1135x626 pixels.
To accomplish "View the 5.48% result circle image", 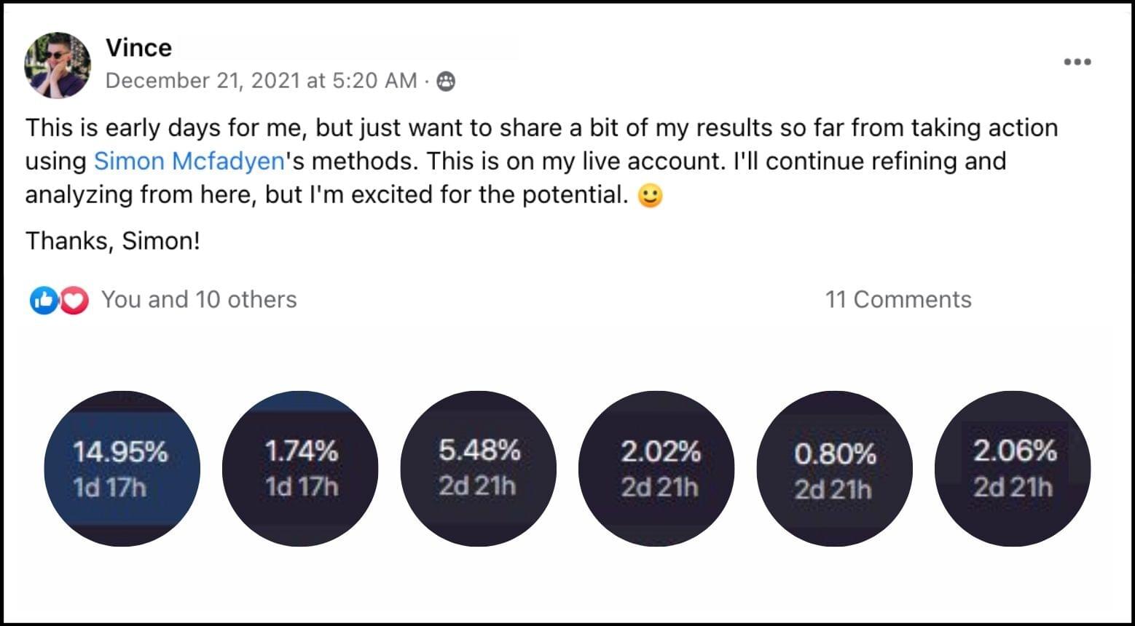I will pyautogui.click(x=478, y=469).
